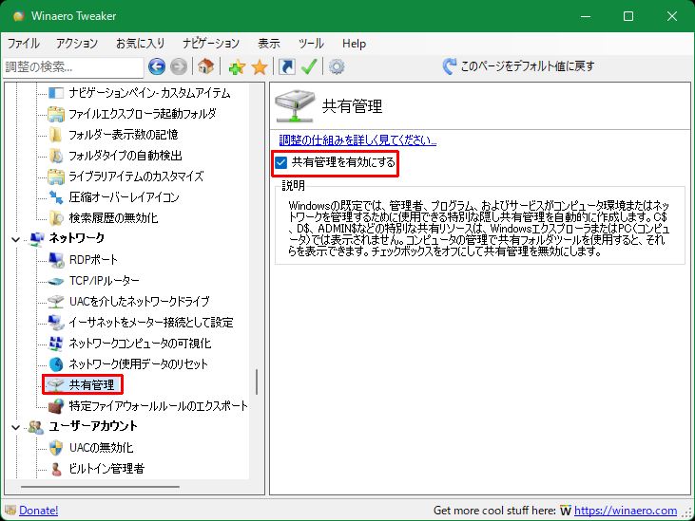Click the TCP/IPルーター icon
Screen dimensions: 695x521
coord(56,280)
